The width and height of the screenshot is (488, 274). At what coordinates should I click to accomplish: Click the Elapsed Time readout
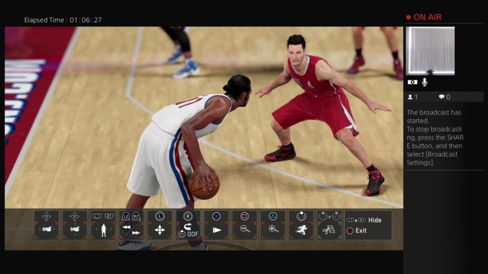tap(63, 20)
